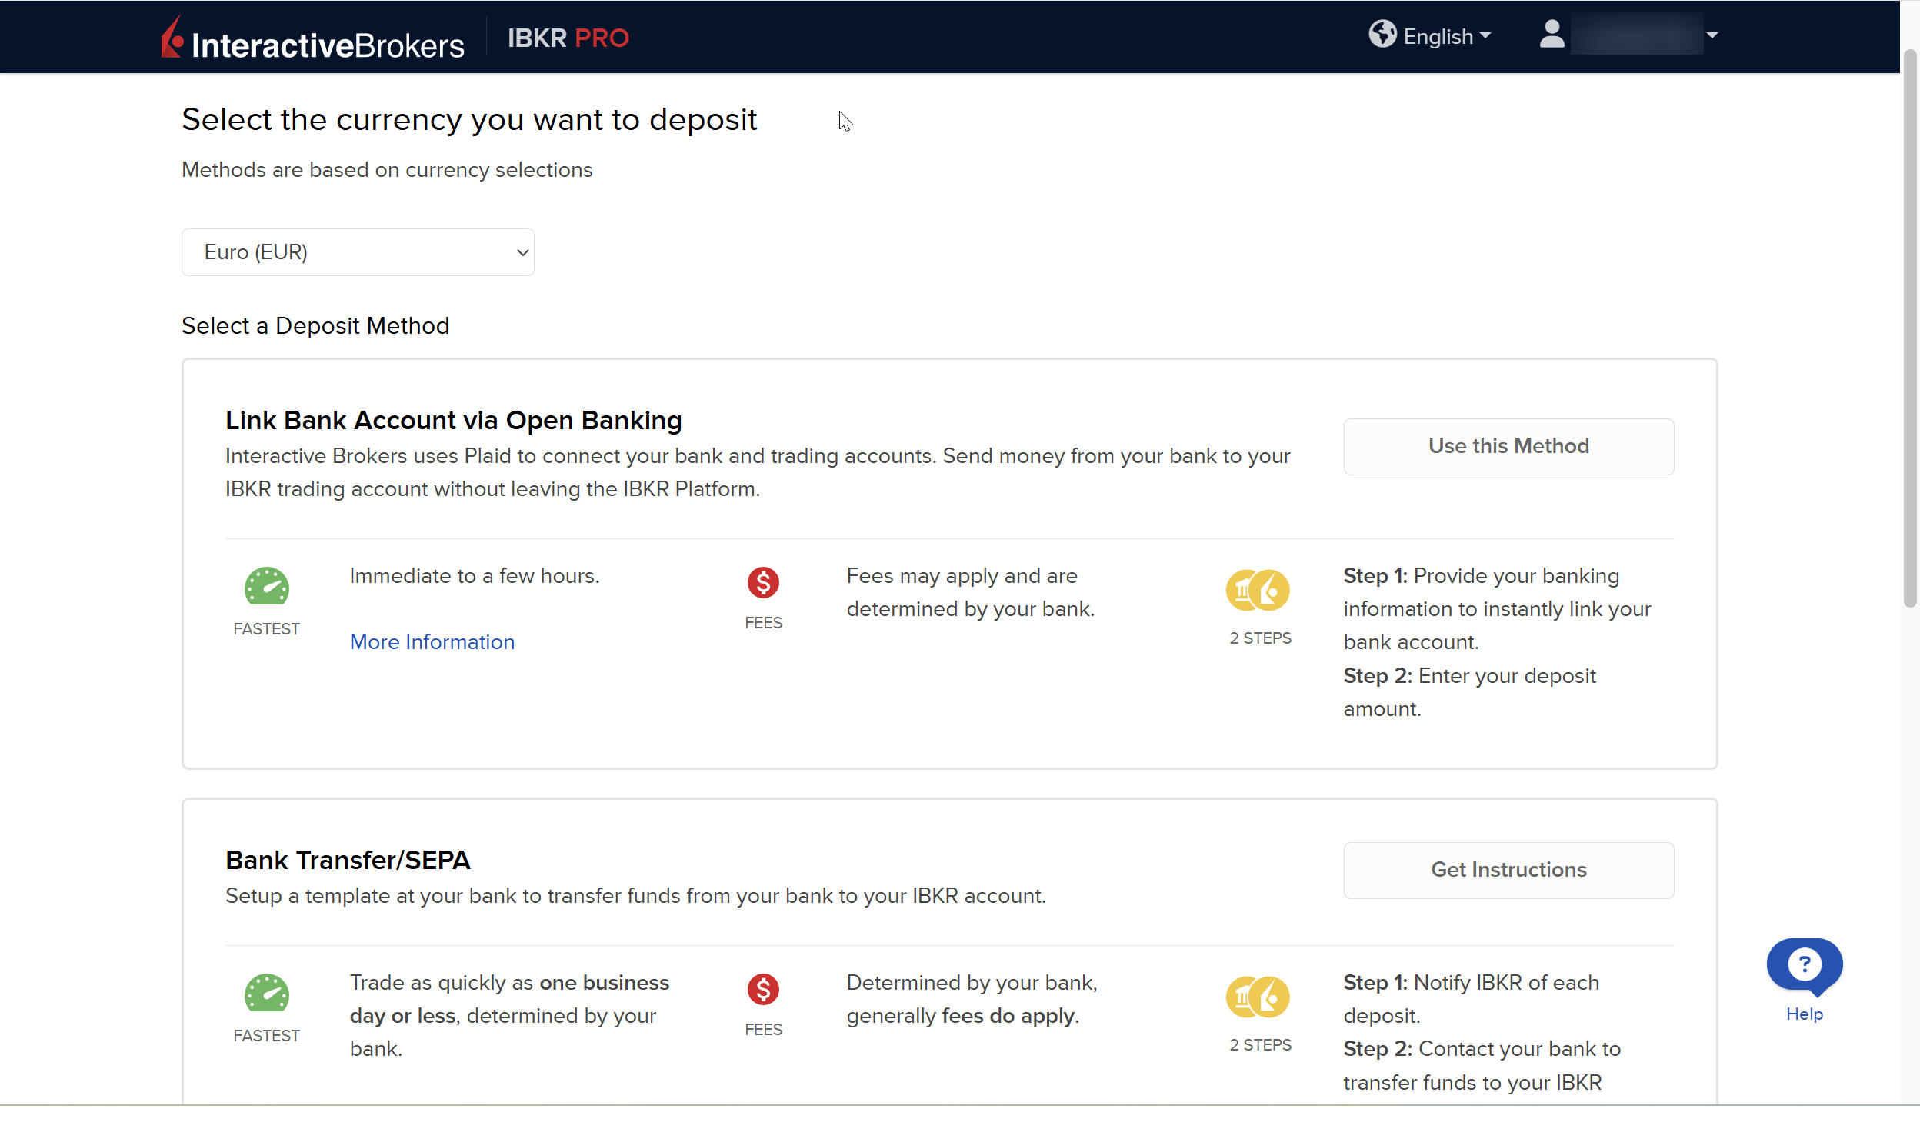Open the Euro (EUR) currency dropdown
1920x1129 pixels.
(x=358, y=252)
